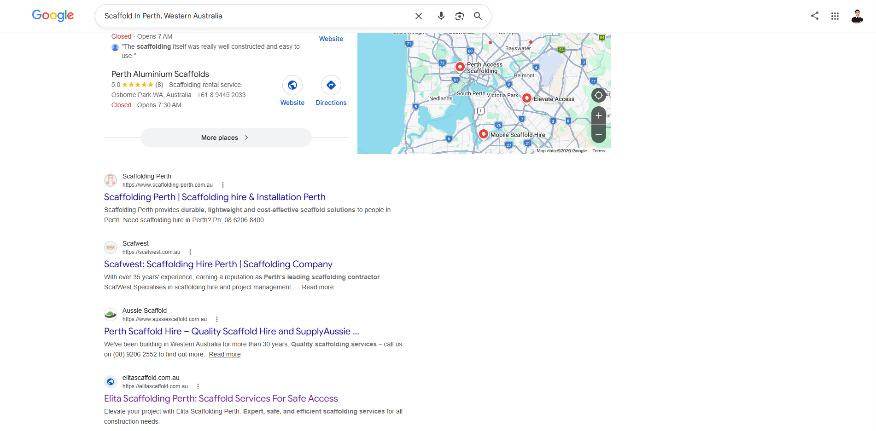Open more options for Aussie Scaffold result
Viewport: 876px width, 431px height.
click(x=217, y=319)
